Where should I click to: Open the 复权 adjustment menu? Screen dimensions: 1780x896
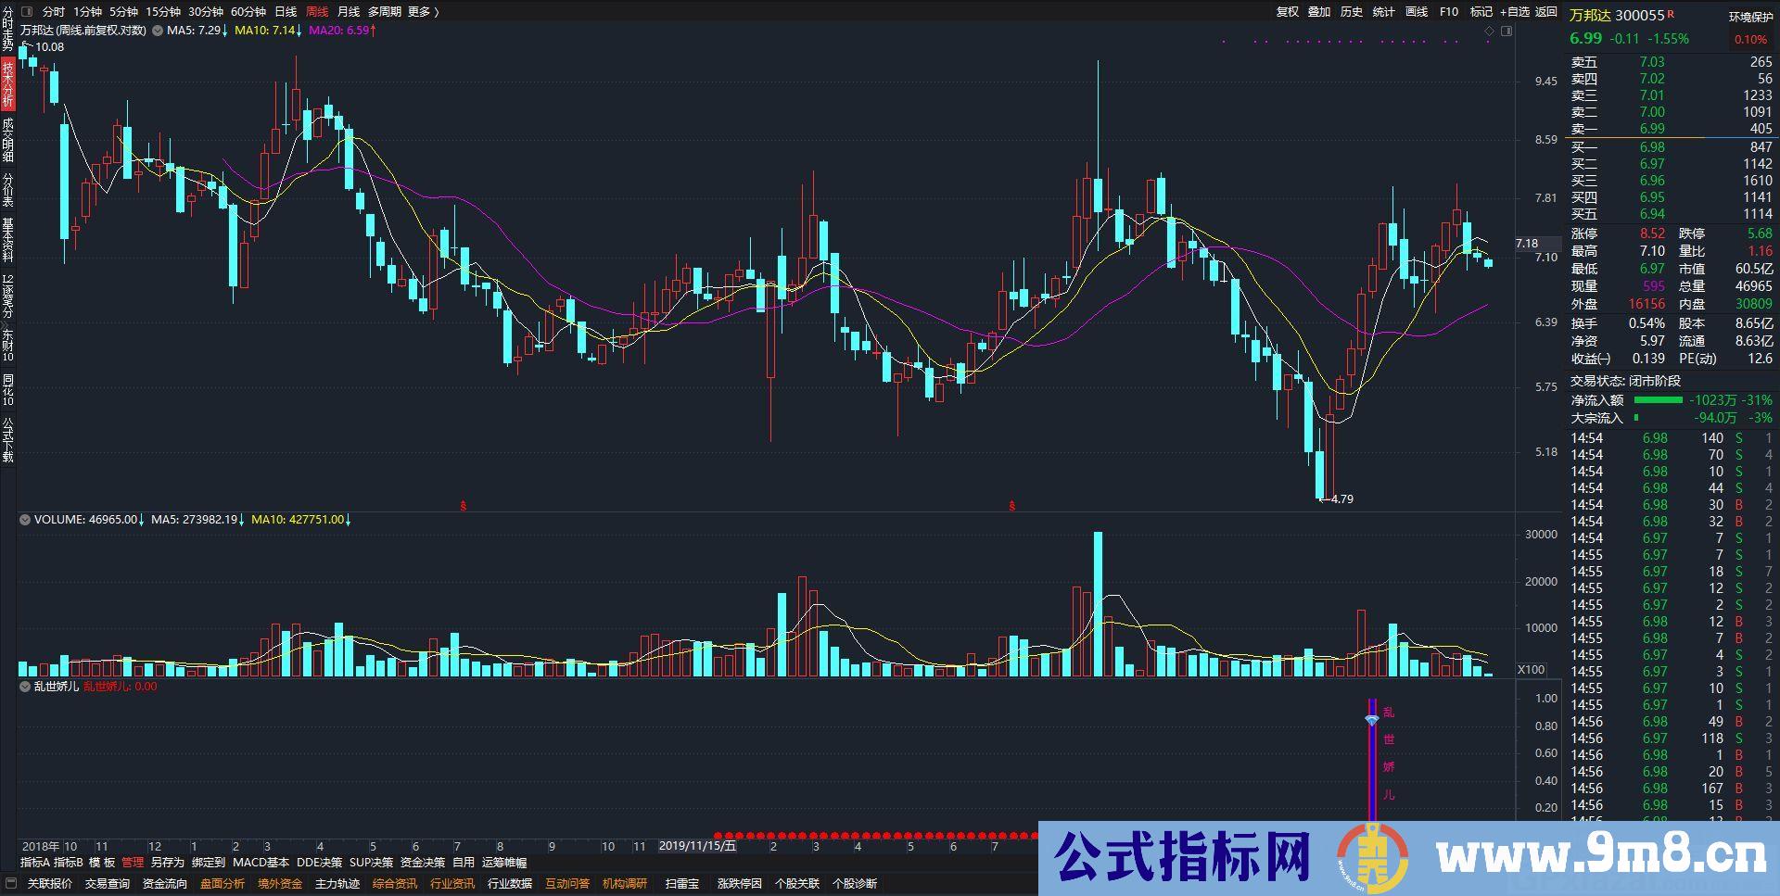[x=1288, y=12]
